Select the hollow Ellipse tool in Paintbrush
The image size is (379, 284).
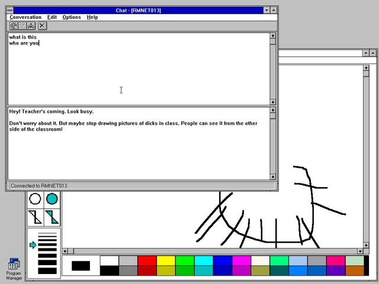click(x=36, y=199)
